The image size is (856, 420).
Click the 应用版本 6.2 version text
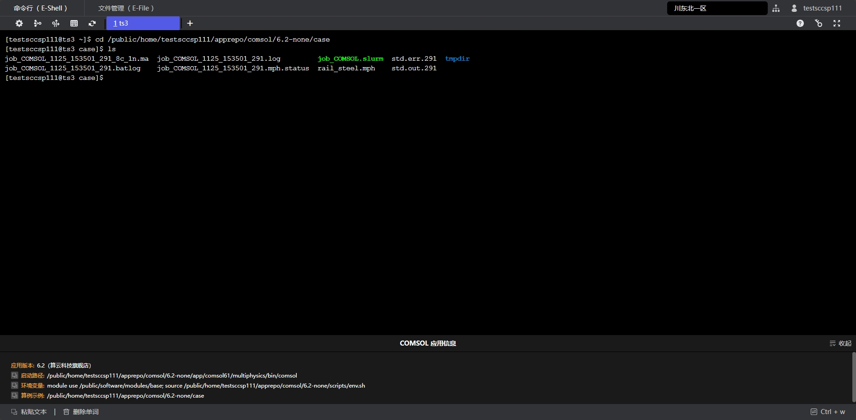pyautogui.click(x=51, y=365)
